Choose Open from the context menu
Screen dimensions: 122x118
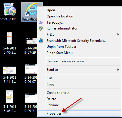tap(51, 10)
